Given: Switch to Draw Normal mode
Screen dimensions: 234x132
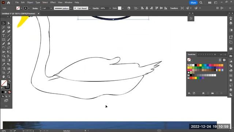Looking at the screenshot, I should pos(3,96).
